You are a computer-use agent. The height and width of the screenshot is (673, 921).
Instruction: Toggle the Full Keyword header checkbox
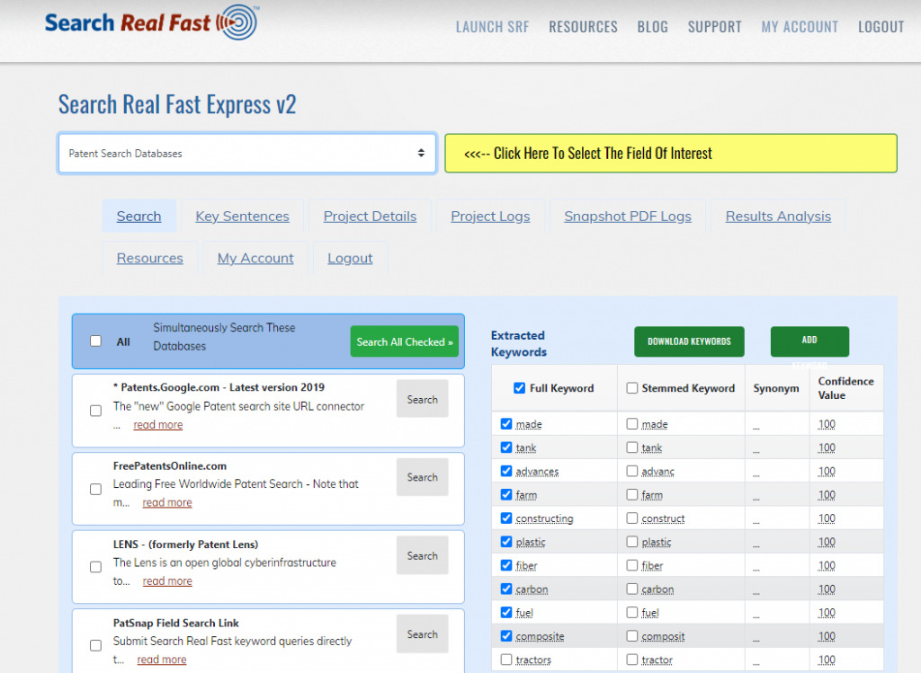pyautogui.click(x=519, y=388)
